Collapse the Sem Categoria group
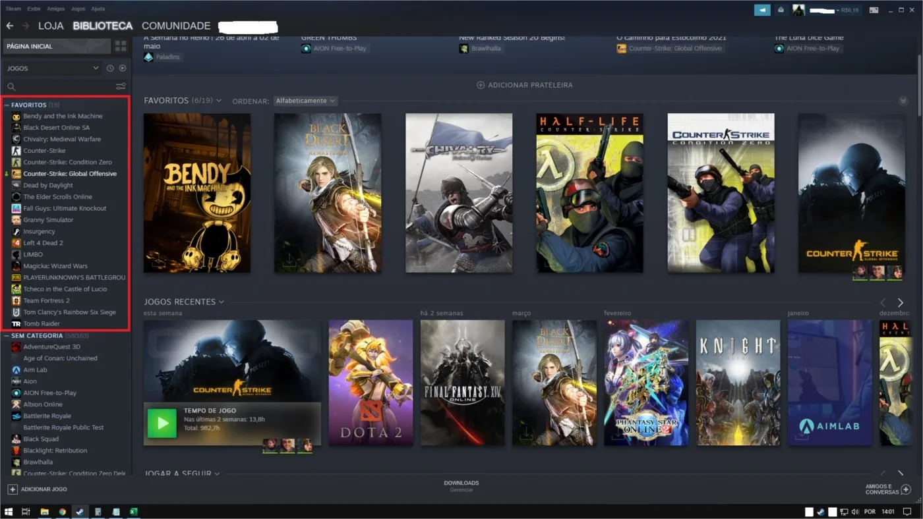This screenshot has width=923, height=519. 7,336
